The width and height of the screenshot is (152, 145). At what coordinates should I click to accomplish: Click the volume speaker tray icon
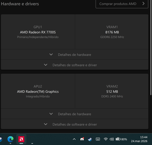[112, 139]
